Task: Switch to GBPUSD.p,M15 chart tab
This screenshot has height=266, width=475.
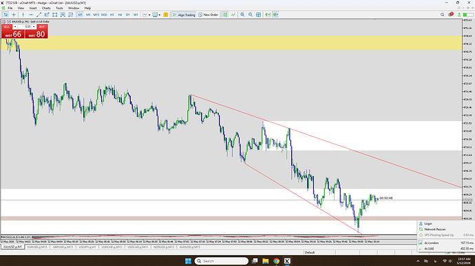Action: tap(63, 247)
